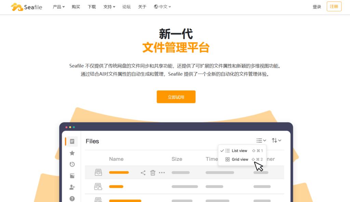Visit the 论坛 link
This screenshot has height=202, width=350.
[x=126, y=7]
